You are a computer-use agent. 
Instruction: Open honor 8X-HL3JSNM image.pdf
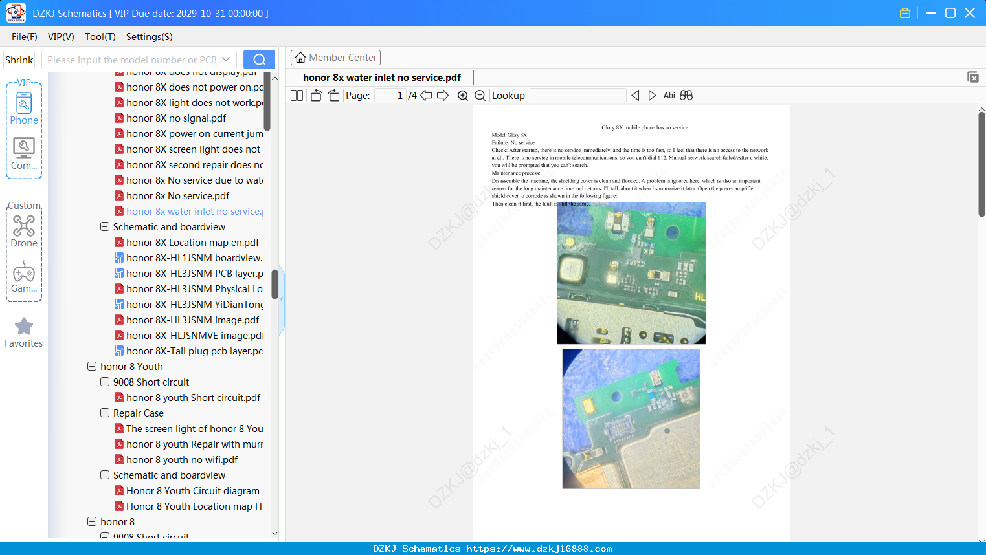[x=186, y=320]
